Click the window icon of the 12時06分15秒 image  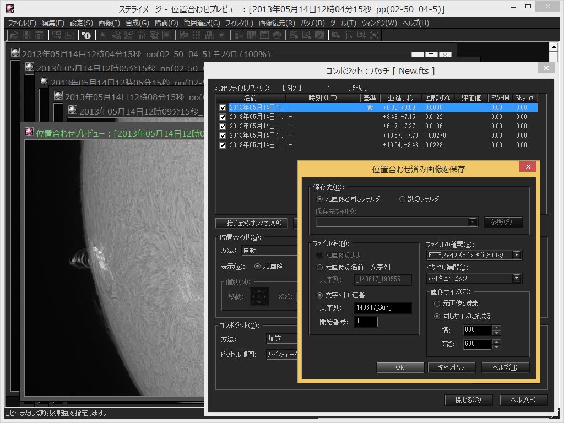(x=44, y=82)
